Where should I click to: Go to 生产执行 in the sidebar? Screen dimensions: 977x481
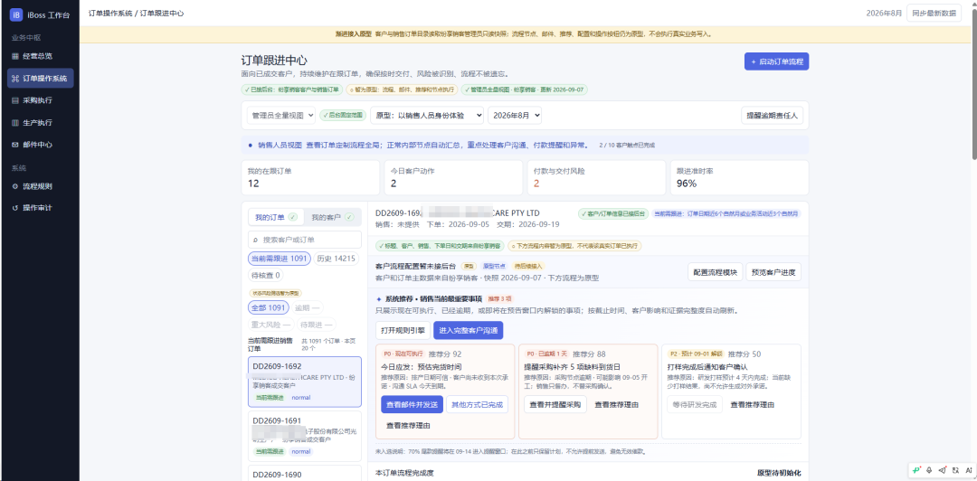[40, 123]
